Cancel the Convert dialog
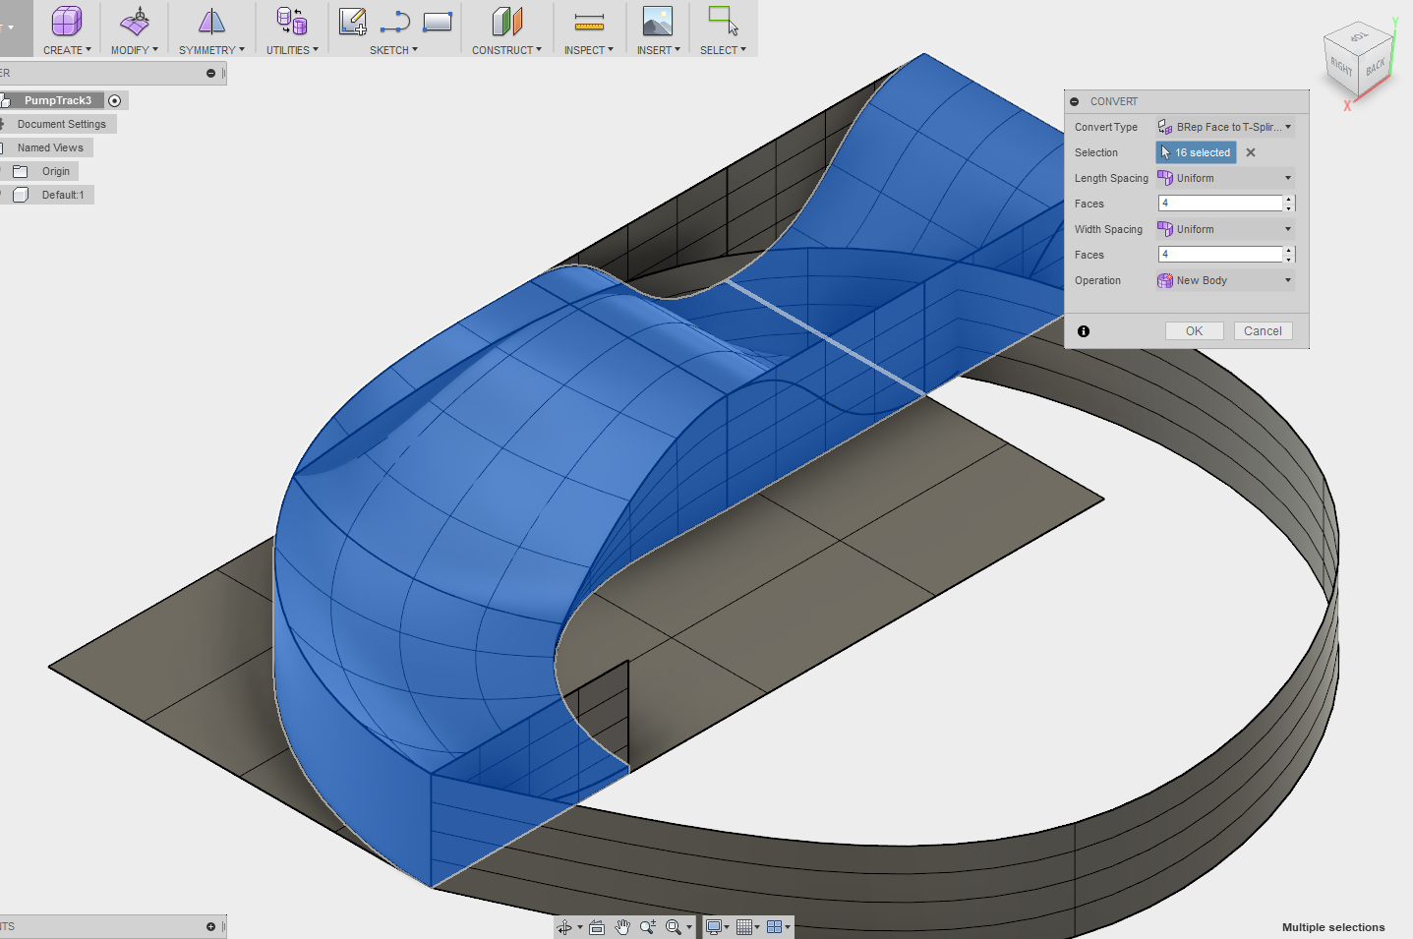The image size is (1413, 939). pyautogui.click(x=1263, y=331)
